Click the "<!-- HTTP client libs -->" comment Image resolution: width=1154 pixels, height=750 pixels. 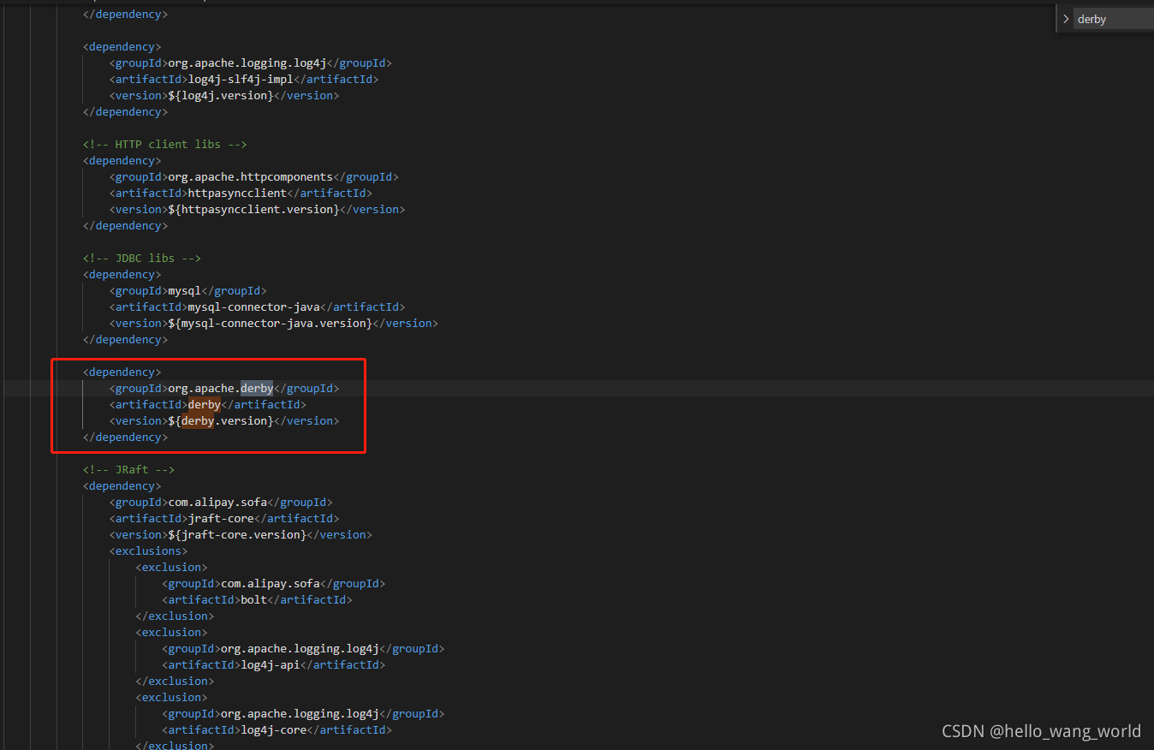(165, 145)
